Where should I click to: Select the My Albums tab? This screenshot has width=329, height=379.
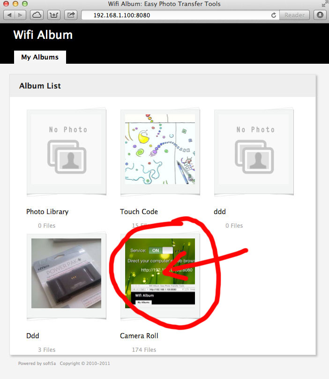point(40,57)
